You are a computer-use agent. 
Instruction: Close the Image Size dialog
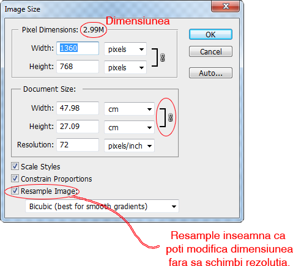pyautogui.click(x=225, y=6)
